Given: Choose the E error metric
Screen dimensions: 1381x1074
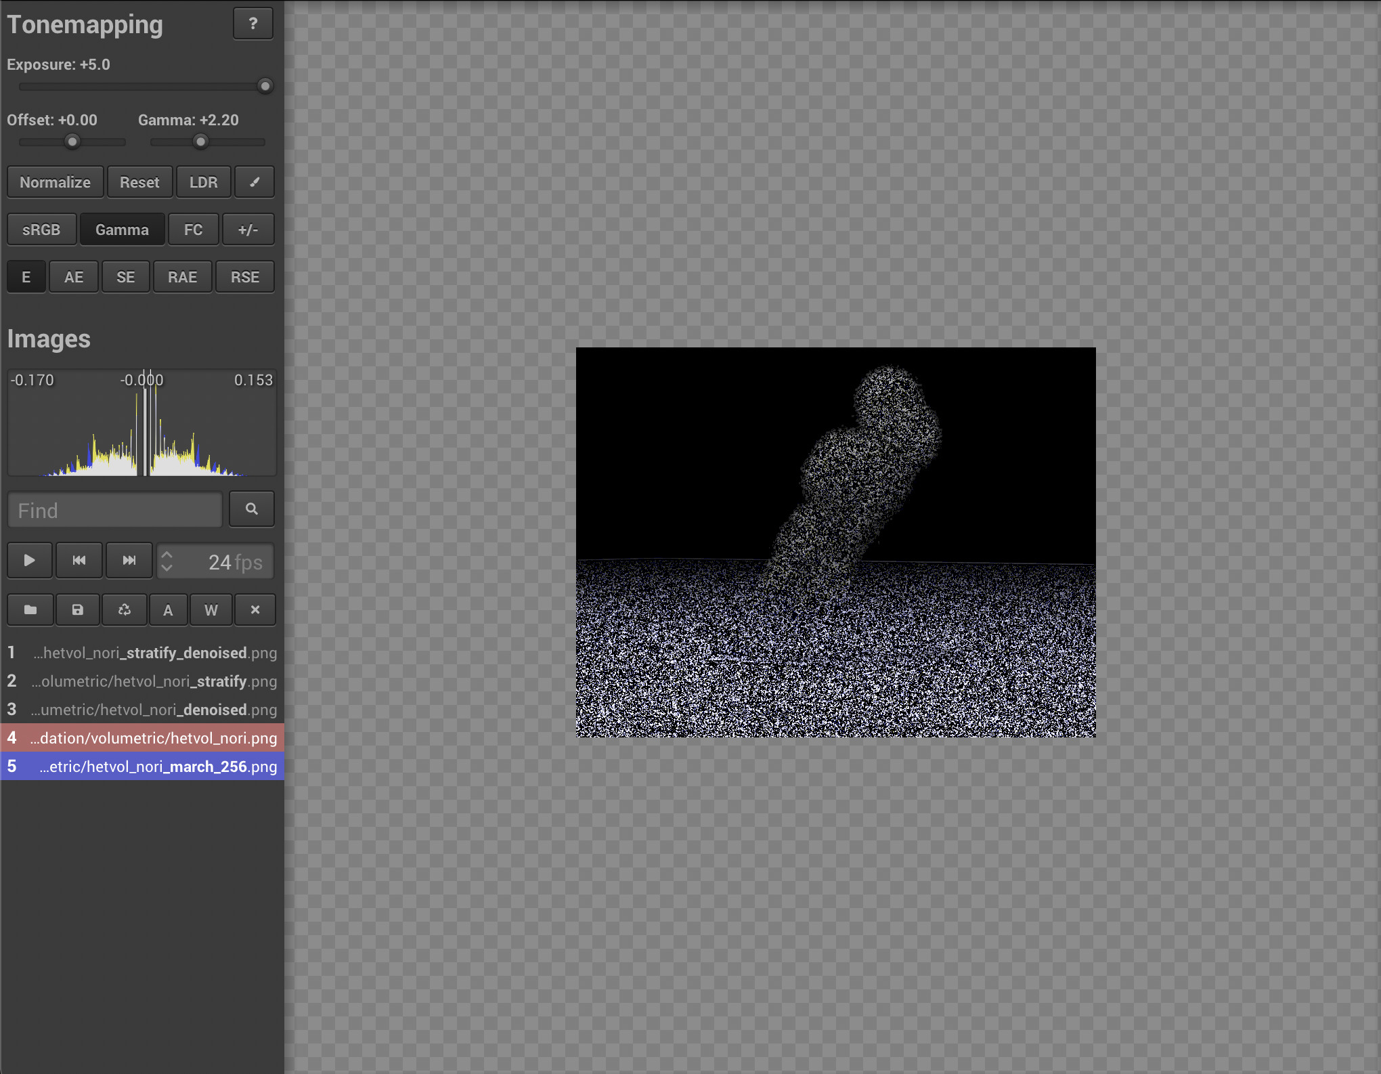Looking at the screenshot, I should [x=26, y=277].
